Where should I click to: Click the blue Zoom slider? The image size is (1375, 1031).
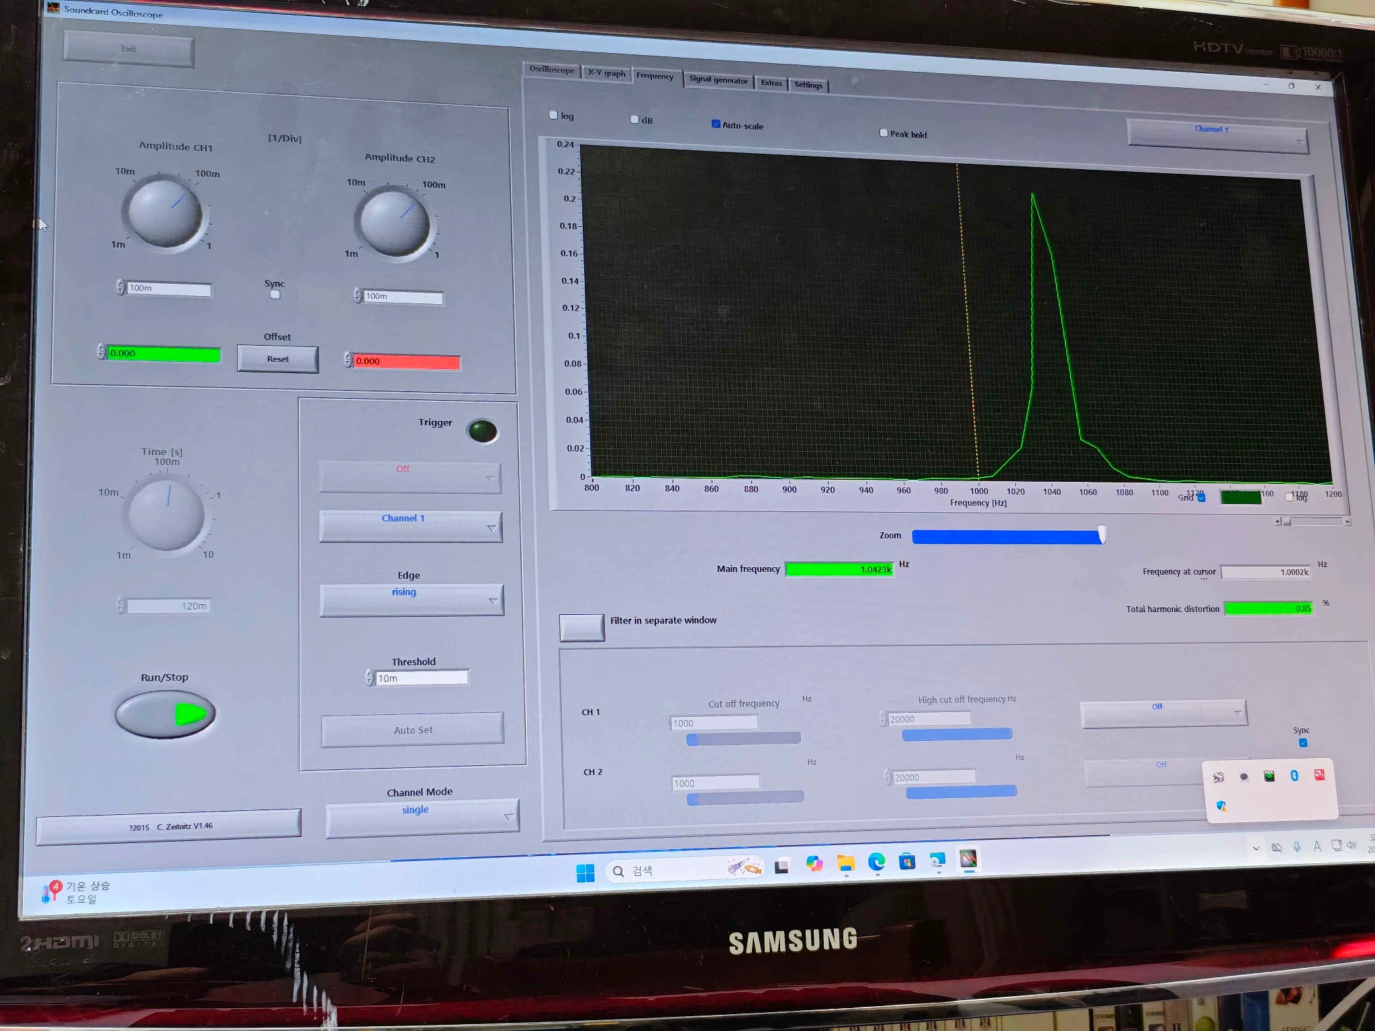pyautogui.click(x=1007, y=536)
